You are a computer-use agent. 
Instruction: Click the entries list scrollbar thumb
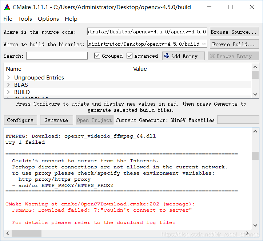255,75
